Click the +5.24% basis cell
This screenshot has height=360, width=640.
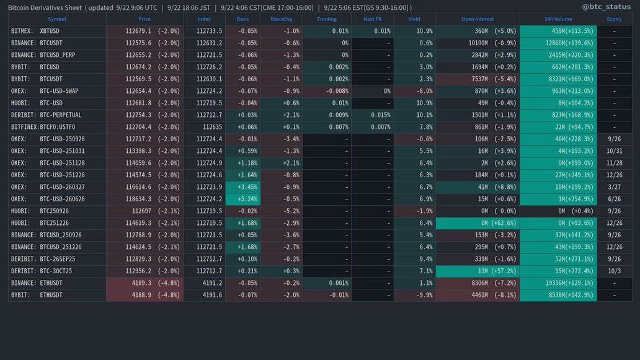243,199
